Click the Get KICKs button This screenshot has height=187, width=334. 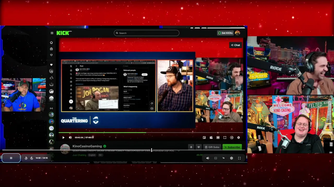[225, 33]
